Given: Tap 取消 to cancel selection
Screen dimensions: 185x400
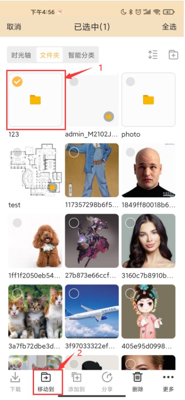Looking at the screenshot, I should tap(14, 27).
